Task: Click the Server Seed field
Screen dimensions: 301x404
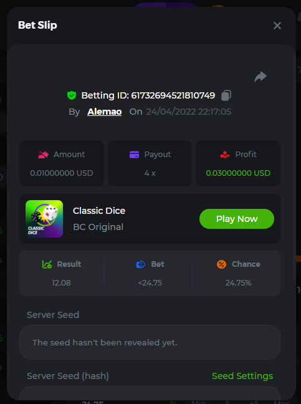Action: pyautogui.click(x=150, y=342)
